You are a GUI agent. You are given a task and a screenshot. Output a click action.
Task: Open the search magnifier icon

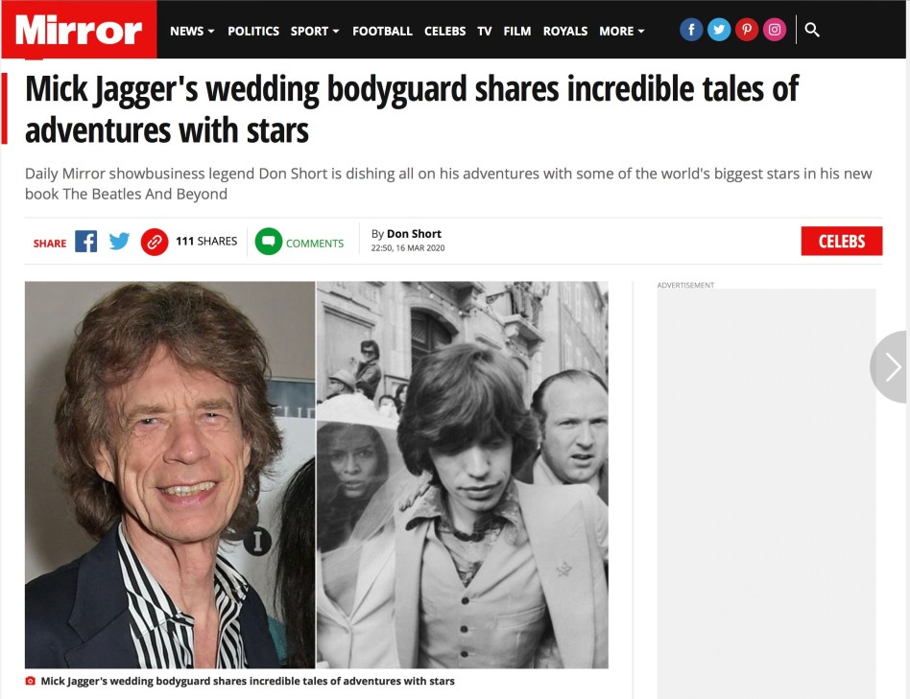point(812,30)
